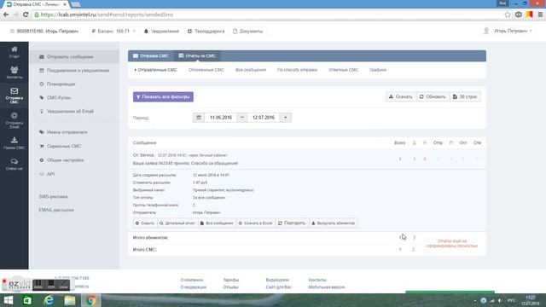Click end date field 12.07.2016
The height and width of the screenshot is (307, 546).
click(x=264, y=118)
